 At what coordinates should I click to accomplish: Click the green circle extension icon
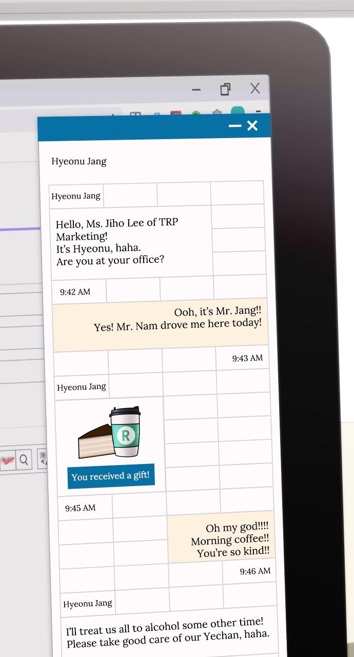(x=196, y=114)
